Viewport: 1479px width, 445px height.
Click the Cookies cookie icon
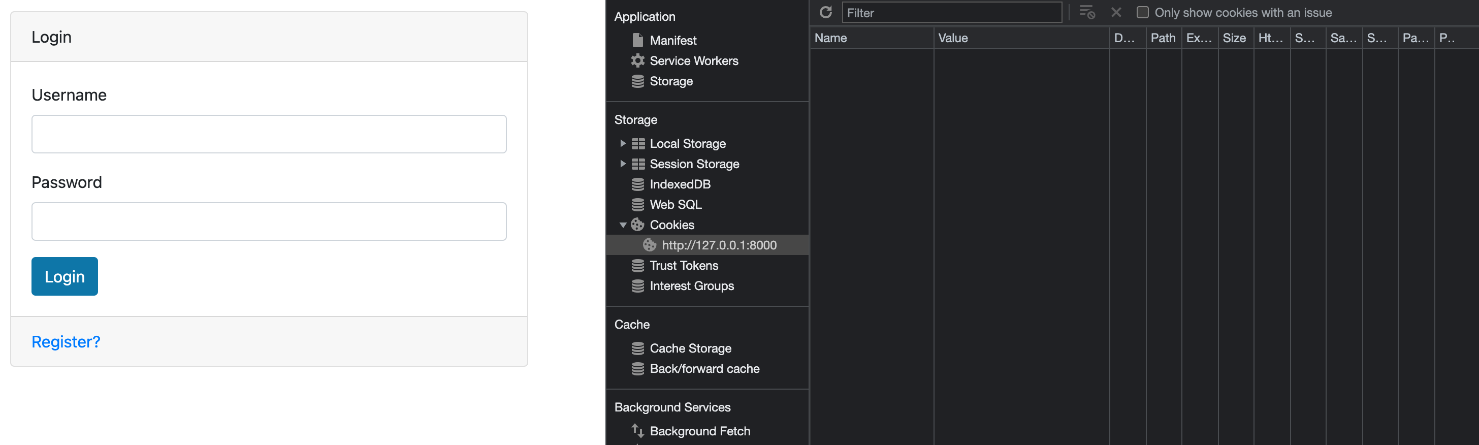(637, 225)
